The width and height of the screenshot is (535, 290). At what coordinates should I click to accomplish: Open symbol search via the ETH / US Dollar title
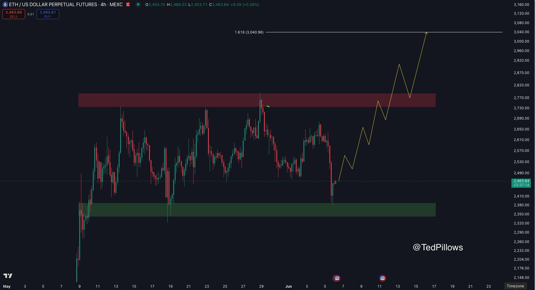(53, 4)
